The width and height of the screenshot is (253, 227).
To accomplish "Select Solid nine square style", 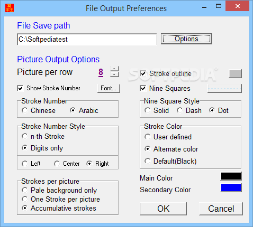I will point(148,110).
